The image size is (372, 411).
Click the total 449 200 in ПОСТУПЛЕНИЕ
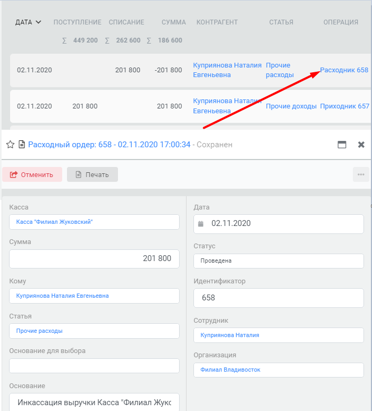[x=86, y=40]
